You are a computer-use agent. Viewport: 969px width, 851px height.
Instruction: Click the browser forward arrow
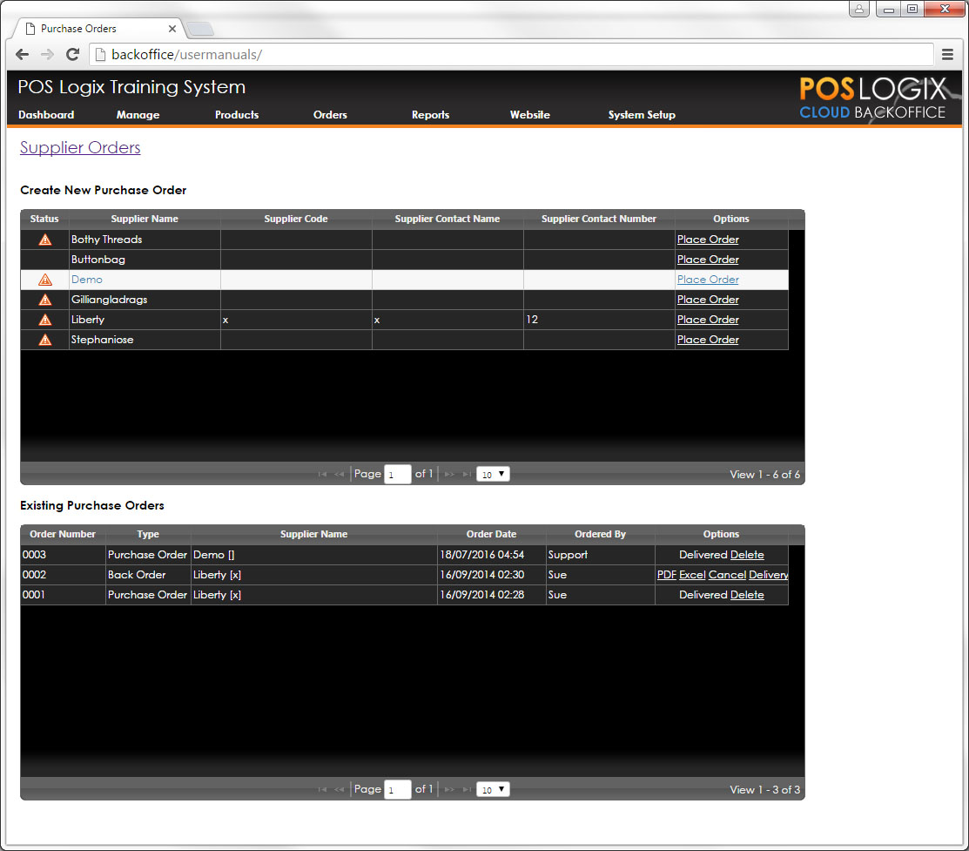(x=48, y=54)
